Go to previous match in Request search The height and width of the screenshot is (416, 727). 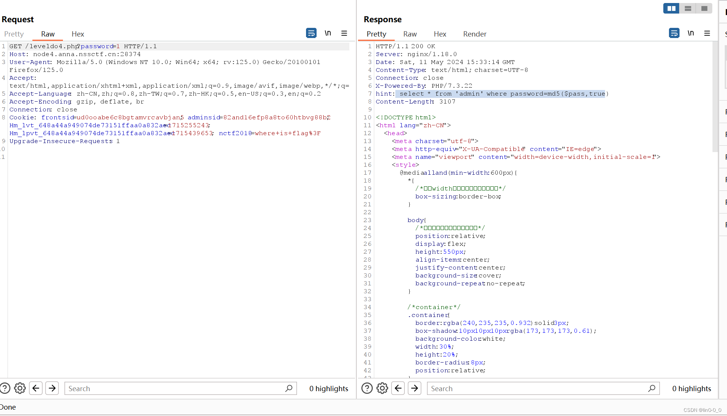tap(36, 388)
